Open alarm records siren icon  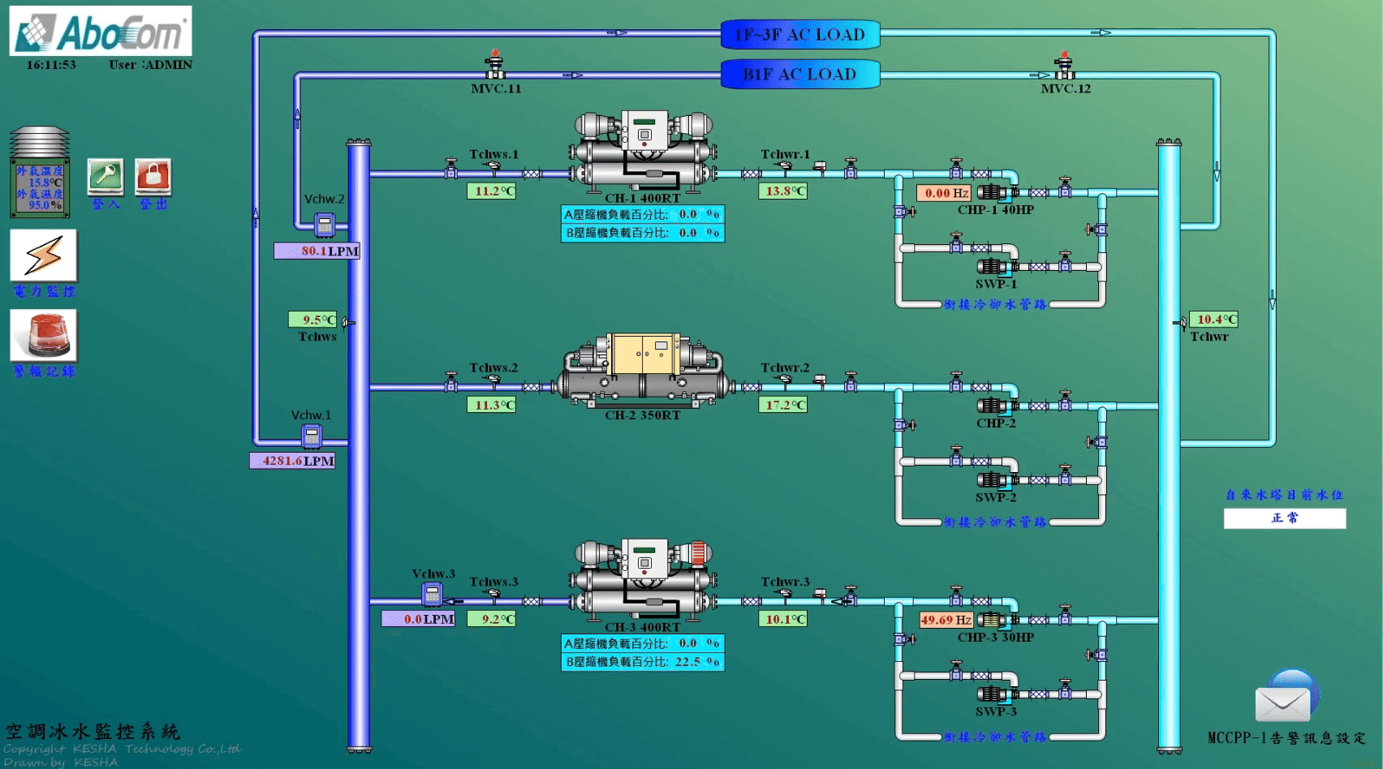pyautogui.click(x=44, y=335)
